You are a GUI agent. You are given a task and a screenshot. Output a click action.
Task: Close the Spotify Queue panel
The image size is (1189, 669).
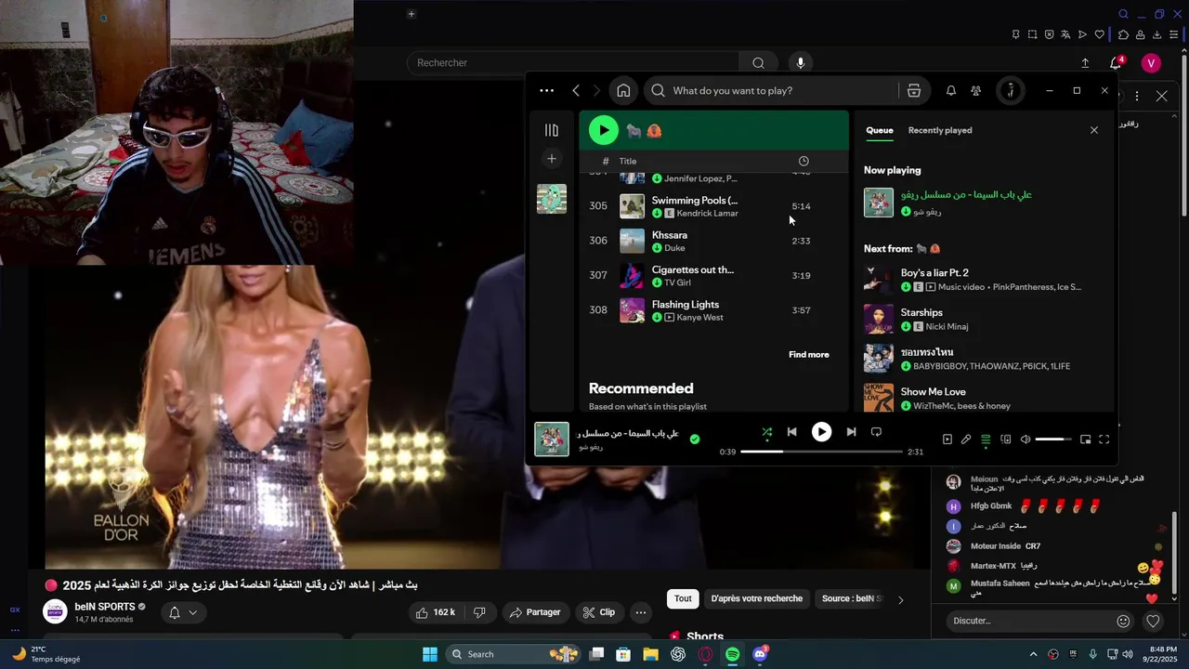pyautogui.click(x=1094, y=130)
